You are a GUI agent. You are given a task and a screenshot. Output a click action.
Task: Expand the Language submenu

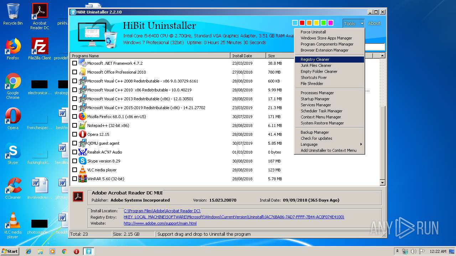click(330, 144)
